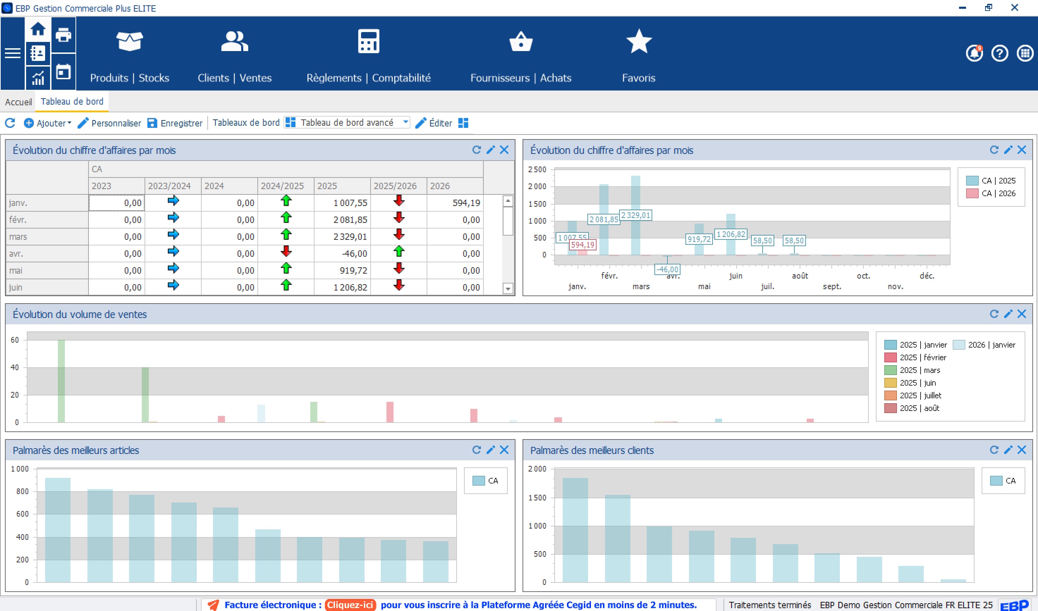Open the contacts address book icon
The width and height of the screenshot is (1038, 611).
38,54
